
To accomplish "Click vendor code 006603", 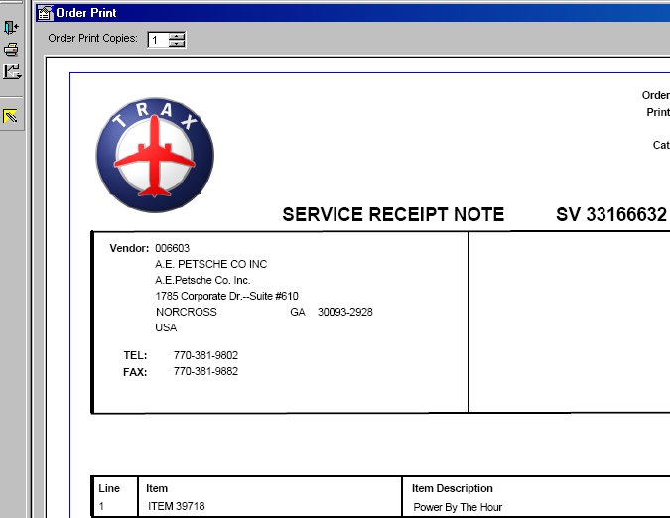I will pos(172,248).
